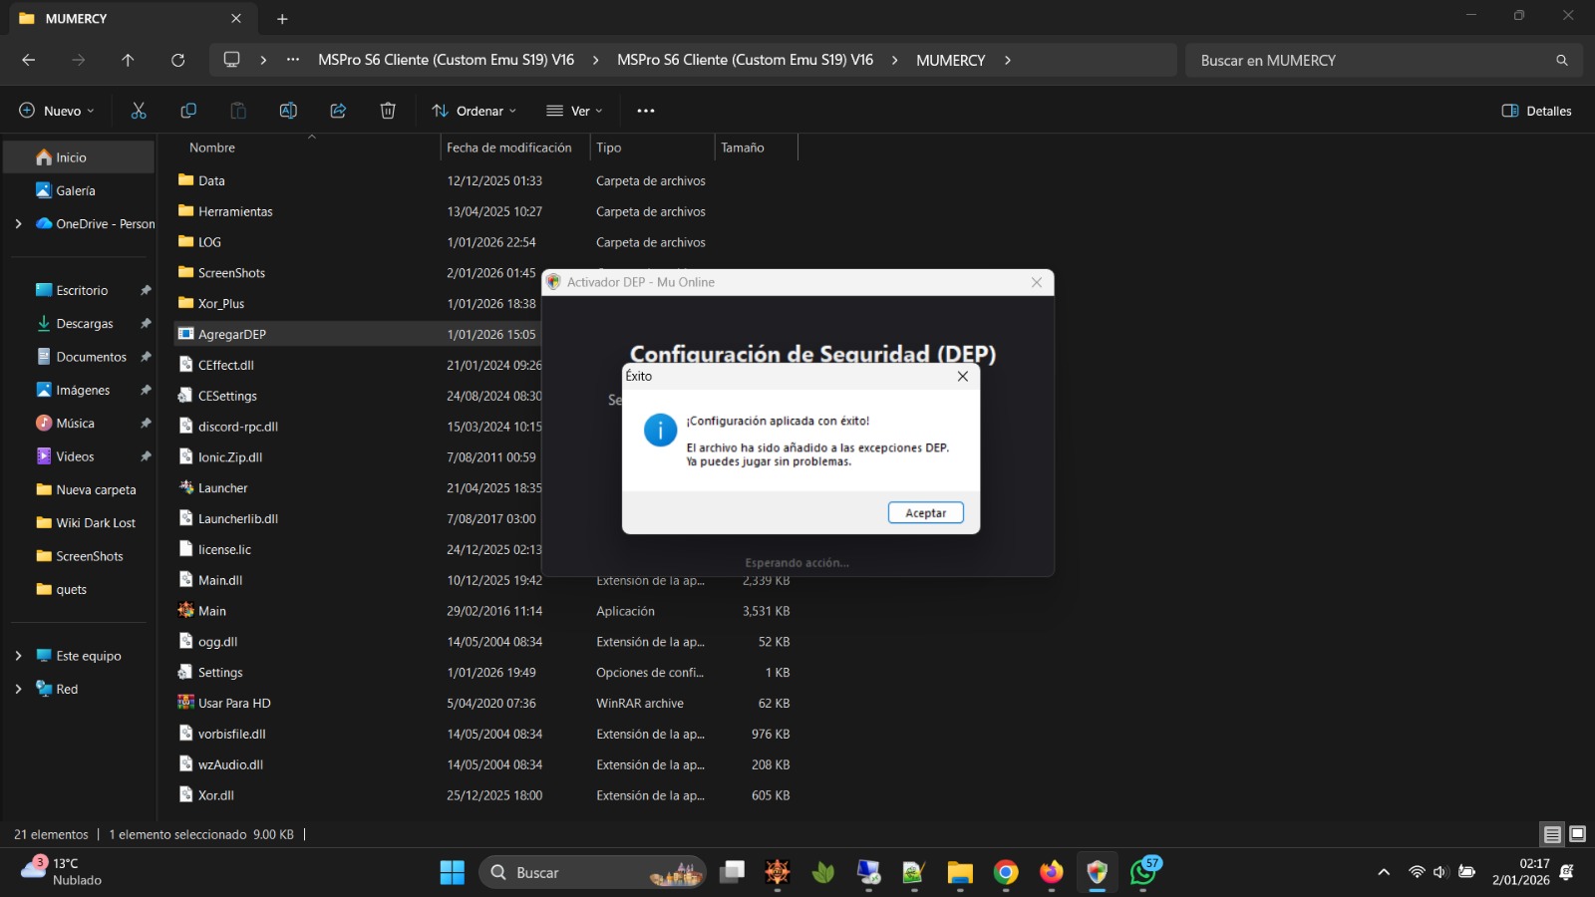Click the Share icon in toolbar

point(338,111)
